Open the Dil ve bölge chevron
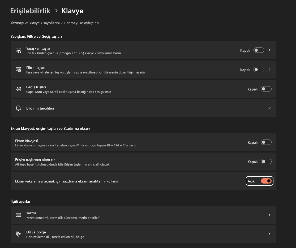The height and width of the screenshot is (248, 296). click(x=269, y=234)
